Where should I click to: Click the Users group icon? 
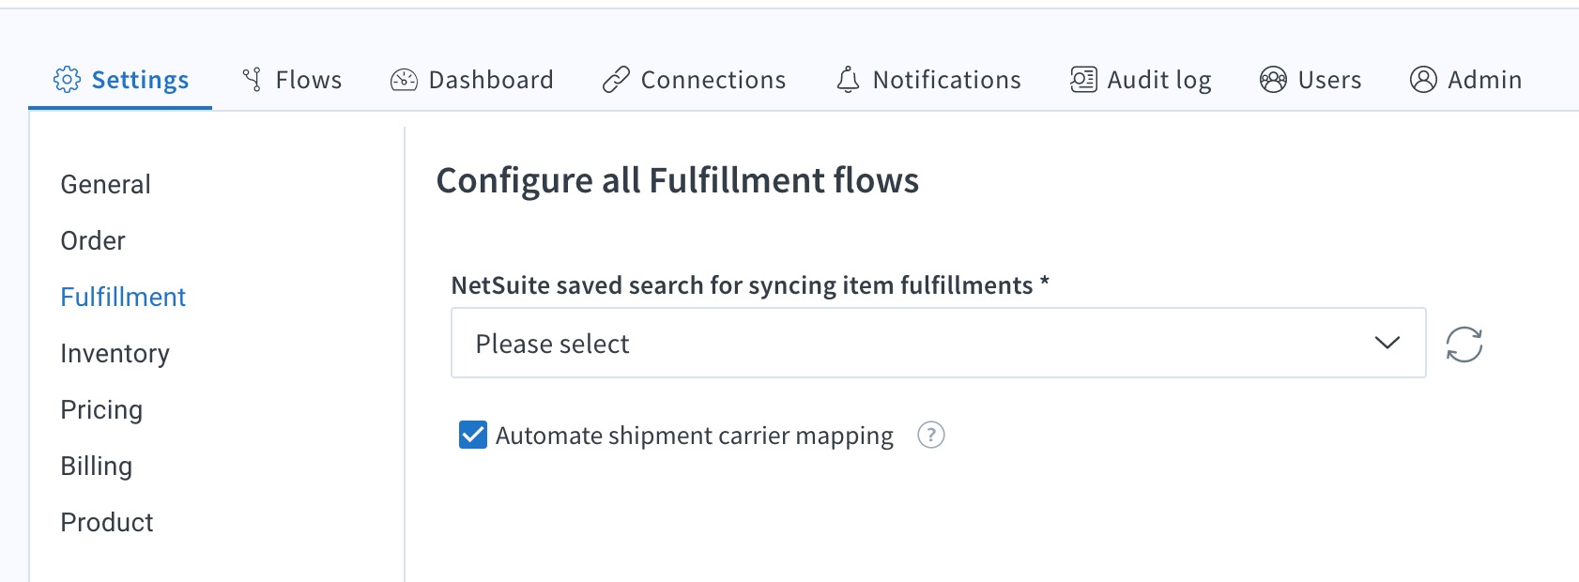click(1273, 80)
